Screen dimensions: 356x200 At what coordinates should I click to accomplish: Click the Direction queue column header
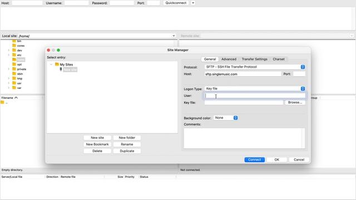[x=52, y=177]
